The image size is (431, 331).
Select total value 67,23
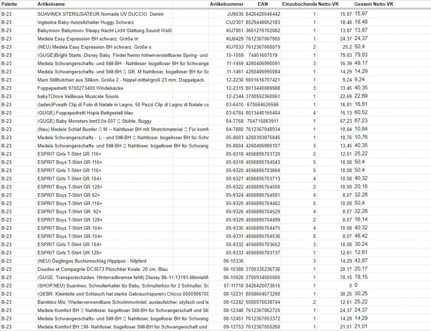[x=361, y=121]
